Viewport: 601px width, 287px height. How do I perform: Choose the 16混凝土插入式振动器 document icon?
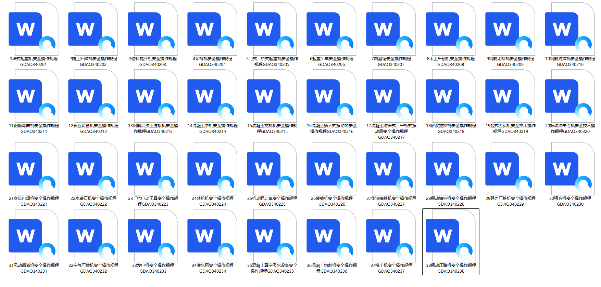click(331, 96)
